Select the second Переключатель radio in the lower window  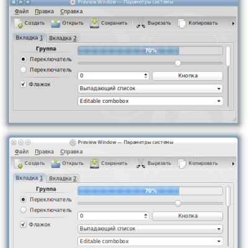23,210
